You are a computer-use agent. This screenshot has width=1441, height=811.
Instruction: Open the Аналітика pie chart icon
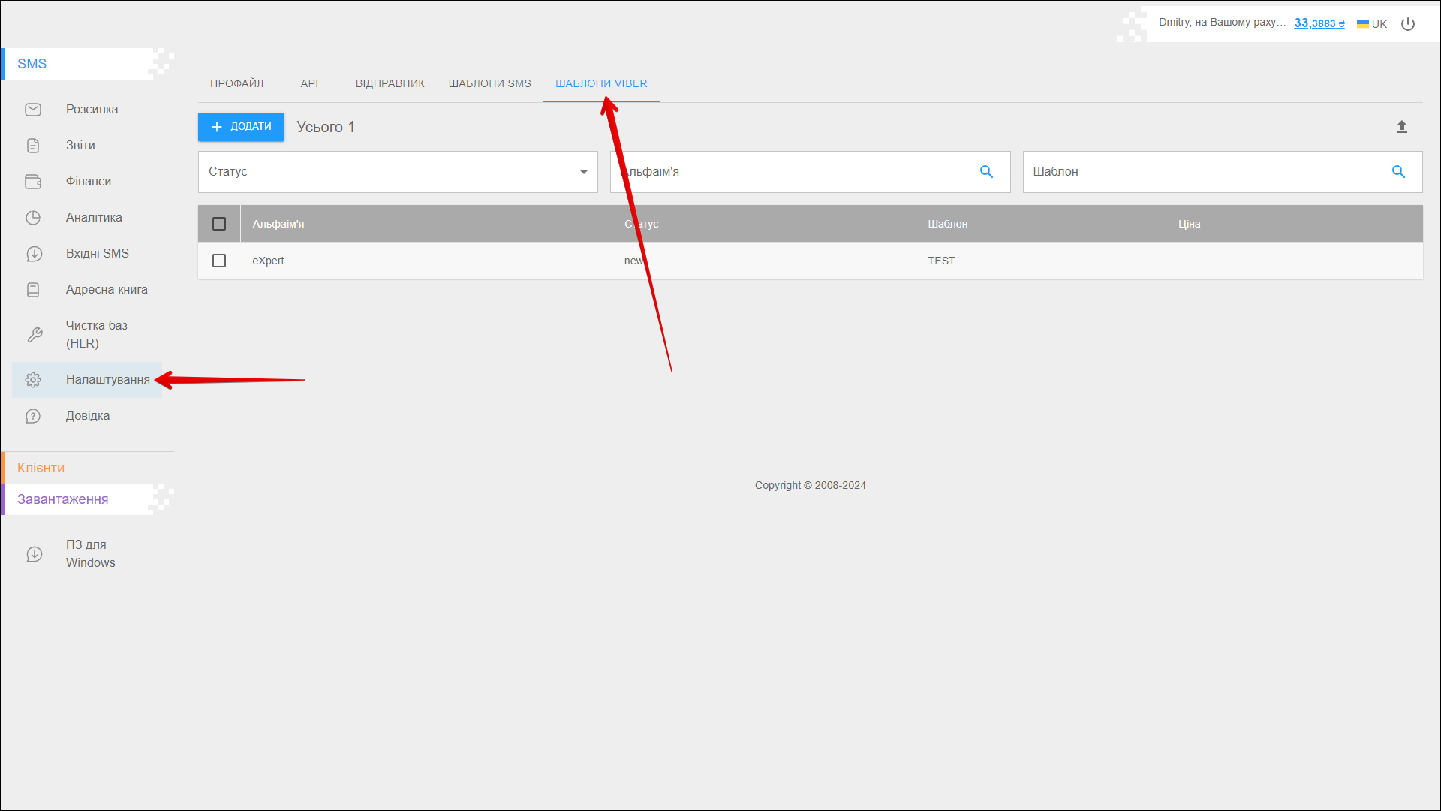tap(33, 218)
